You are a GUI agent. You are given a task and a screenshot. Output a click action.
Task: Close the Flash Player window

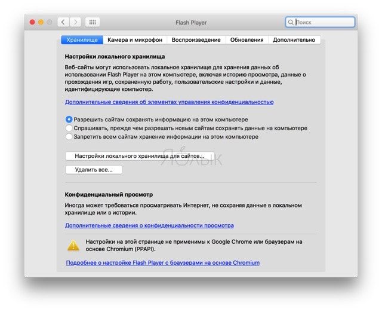[x=32, y=22]
